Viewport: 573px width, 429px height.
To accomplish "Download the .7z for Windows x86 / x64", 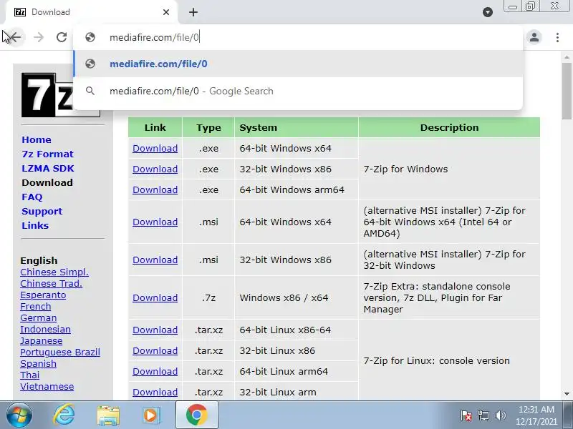I will 155,298.
